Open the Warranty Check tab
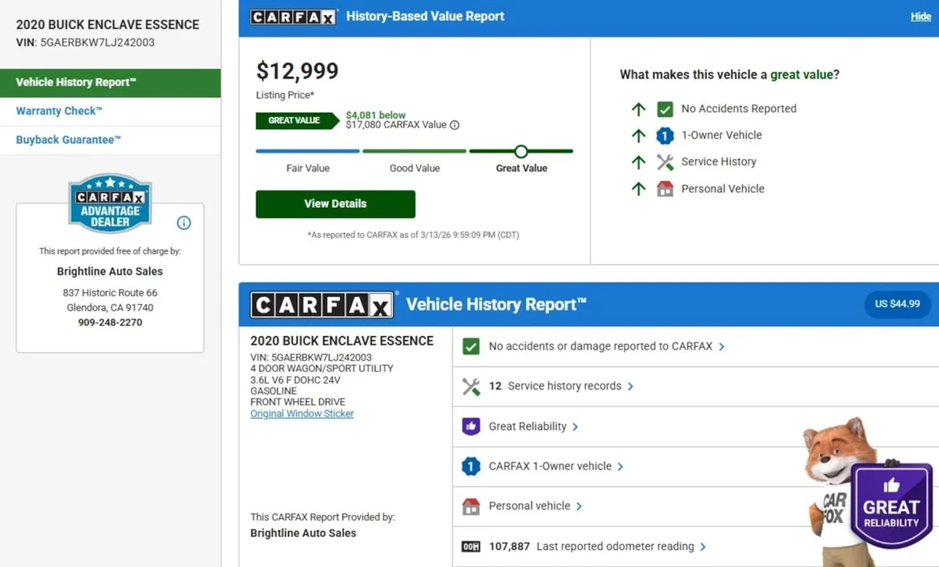This screenshot has width=939, height=567. 110,111
